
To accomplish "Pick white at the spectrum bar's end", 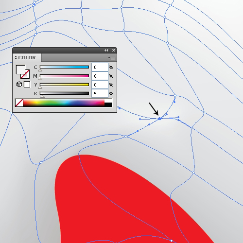I will tap(108, 101).
